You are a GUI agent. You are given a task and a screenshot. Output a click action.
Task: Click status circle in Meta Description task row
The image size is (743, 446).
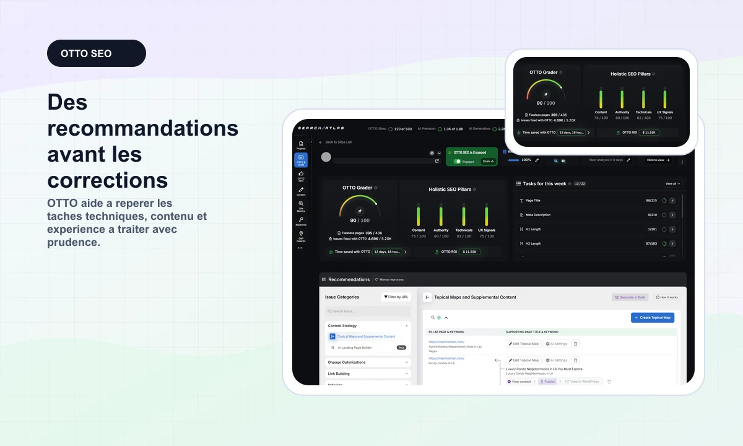(x=664, y=215)
